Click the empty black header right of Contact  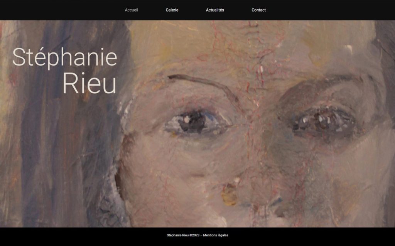(330, 10)
